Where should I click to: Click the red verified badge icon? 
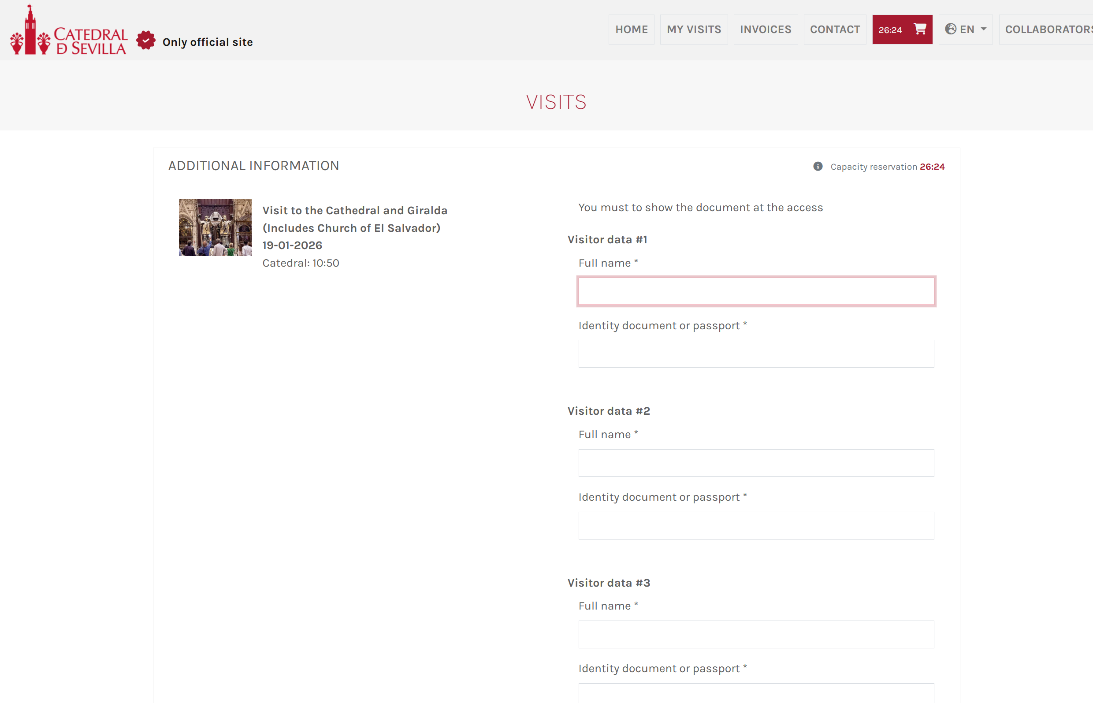pyautogui.click(x=145, y=41)
